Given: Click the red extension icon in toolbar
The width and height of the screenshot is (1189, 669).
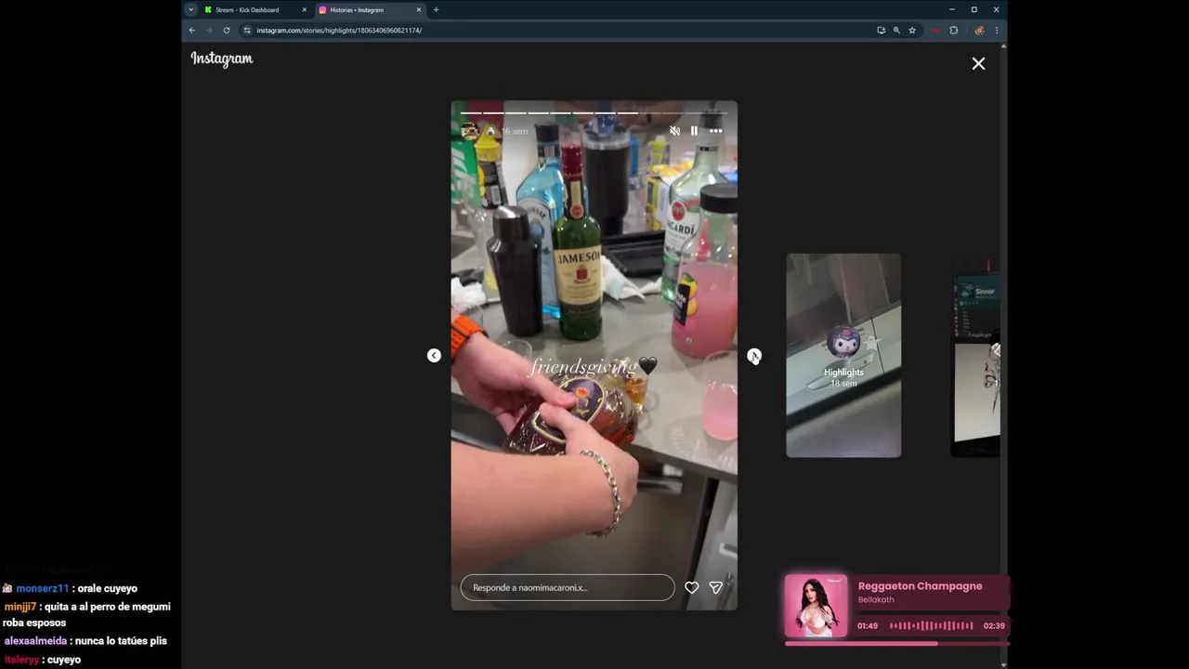Looking at the screenshot, I should (936, 31).
